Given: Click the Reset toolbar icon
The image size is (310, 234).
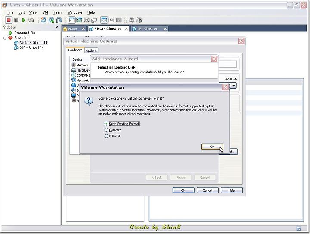Looking at the screenshot, I should click(x=31, y=20).
